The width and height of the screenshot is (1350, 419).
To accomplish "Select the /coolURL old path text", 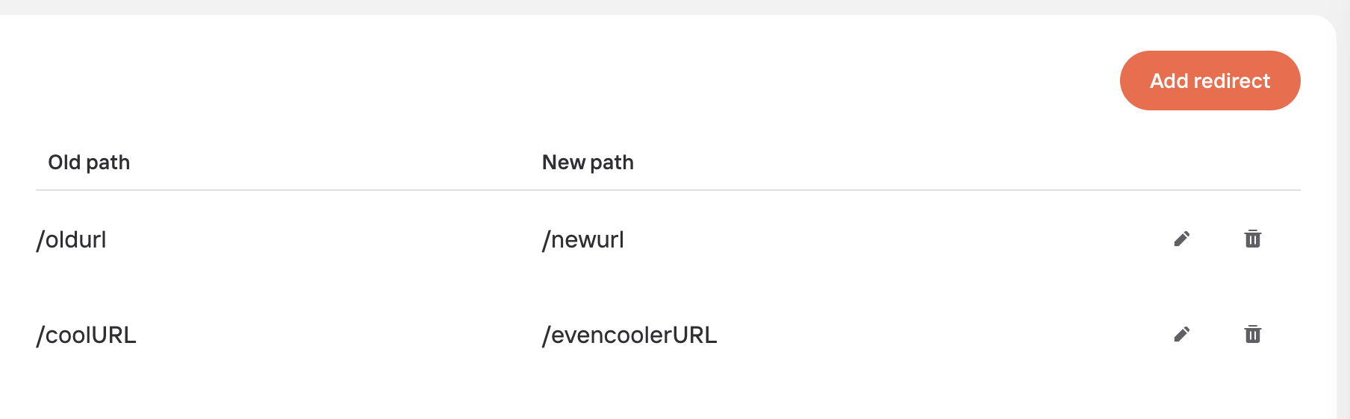I will click(86, 335).
